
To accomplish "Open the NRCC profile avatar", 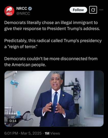I will pyautogui.click(x=9, y=11).
